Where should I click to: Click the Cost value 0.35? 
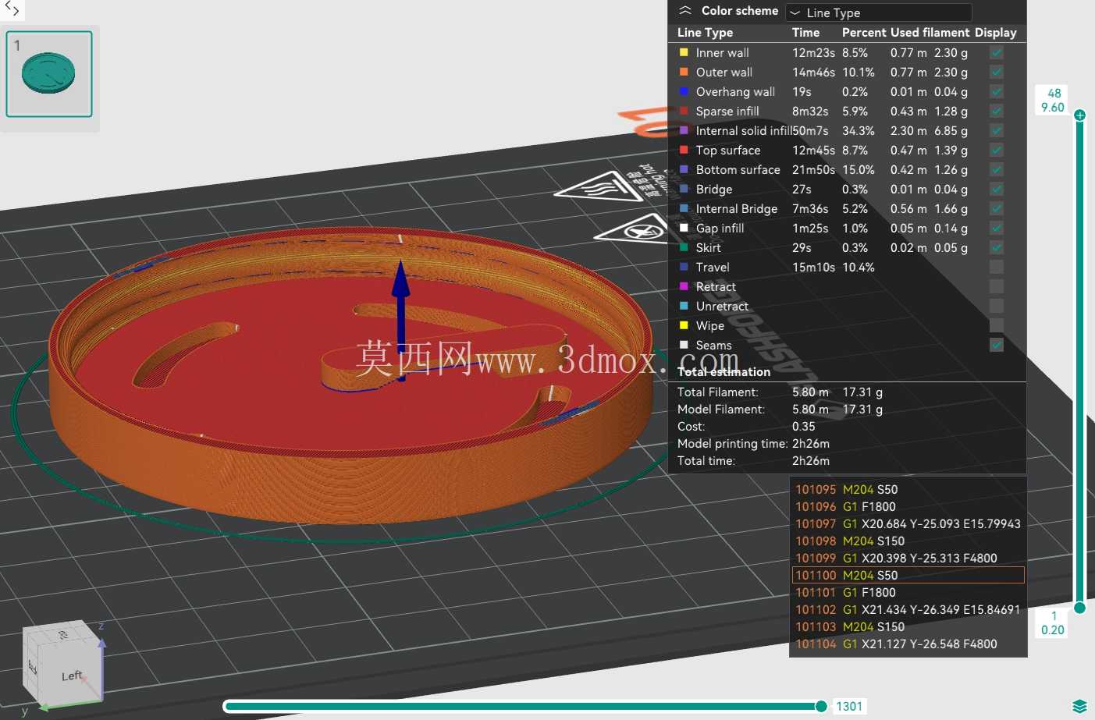click(803, 426)
